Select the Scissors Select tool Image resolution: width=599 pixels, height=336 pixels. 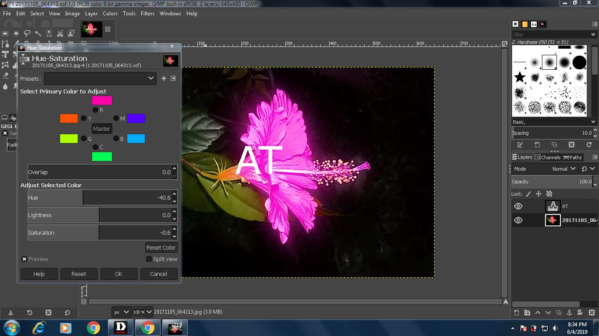click(60, 33)
